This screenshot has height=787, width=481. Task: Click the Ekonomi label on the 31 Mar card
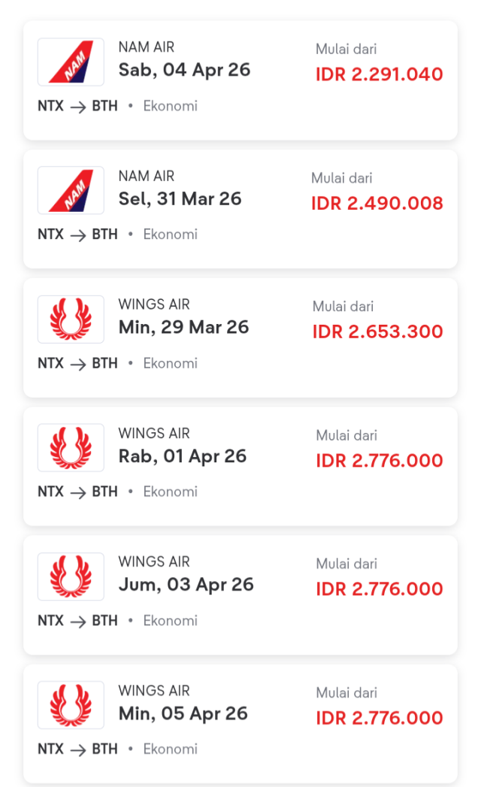[170, 235]
